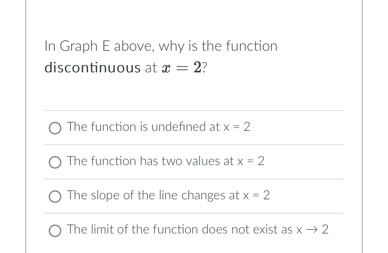Click the answer text 'The function has two values at x = 2'
This screenshot has width=388, height=253.
click(165, 161)
